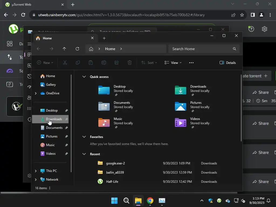Click the Forward arrow in File Explorer
This screenshot has height=207, width=276.
(x=51, y=49)
